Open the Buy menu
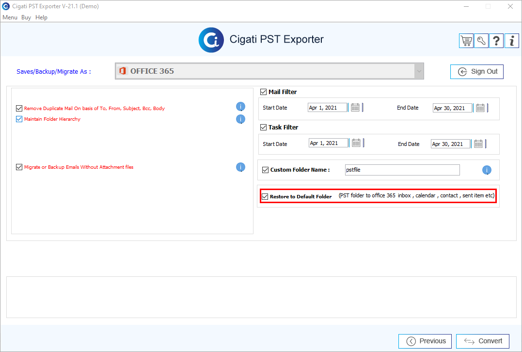 point(26,17)
